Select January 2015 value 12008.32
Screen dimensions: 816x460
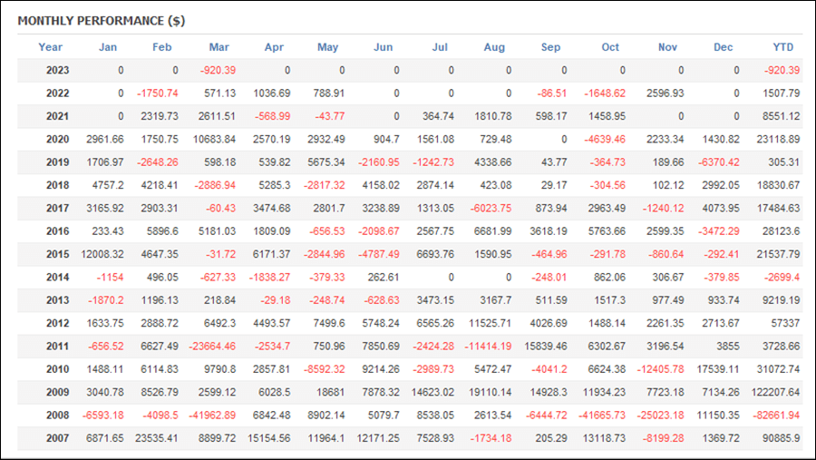102,254
